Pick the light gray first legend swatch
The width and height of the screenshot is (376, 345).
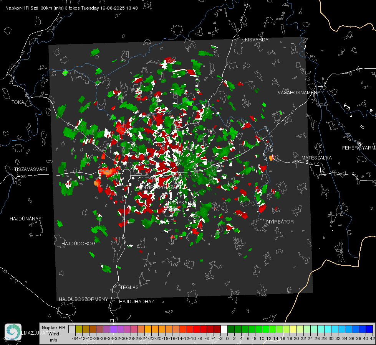coord(72,329)
